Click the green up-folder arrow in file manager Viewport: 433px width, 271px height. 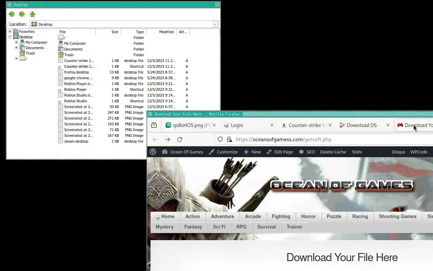tap(32, 14)
